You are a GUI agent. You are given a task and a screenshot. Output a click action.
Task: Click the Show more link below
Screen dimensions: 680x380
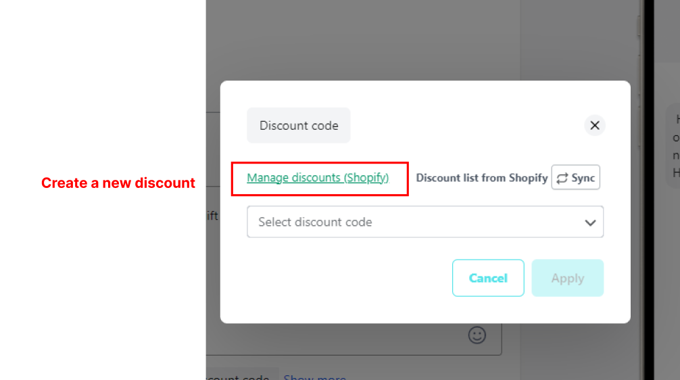coord(315,377)
